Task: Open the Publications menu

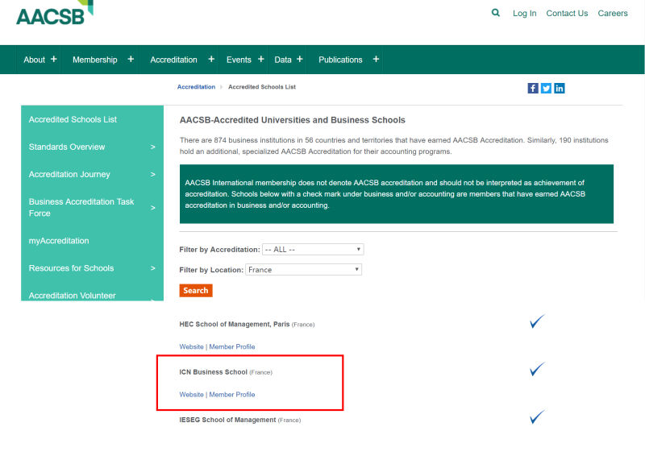Action: tap(340, 60)
